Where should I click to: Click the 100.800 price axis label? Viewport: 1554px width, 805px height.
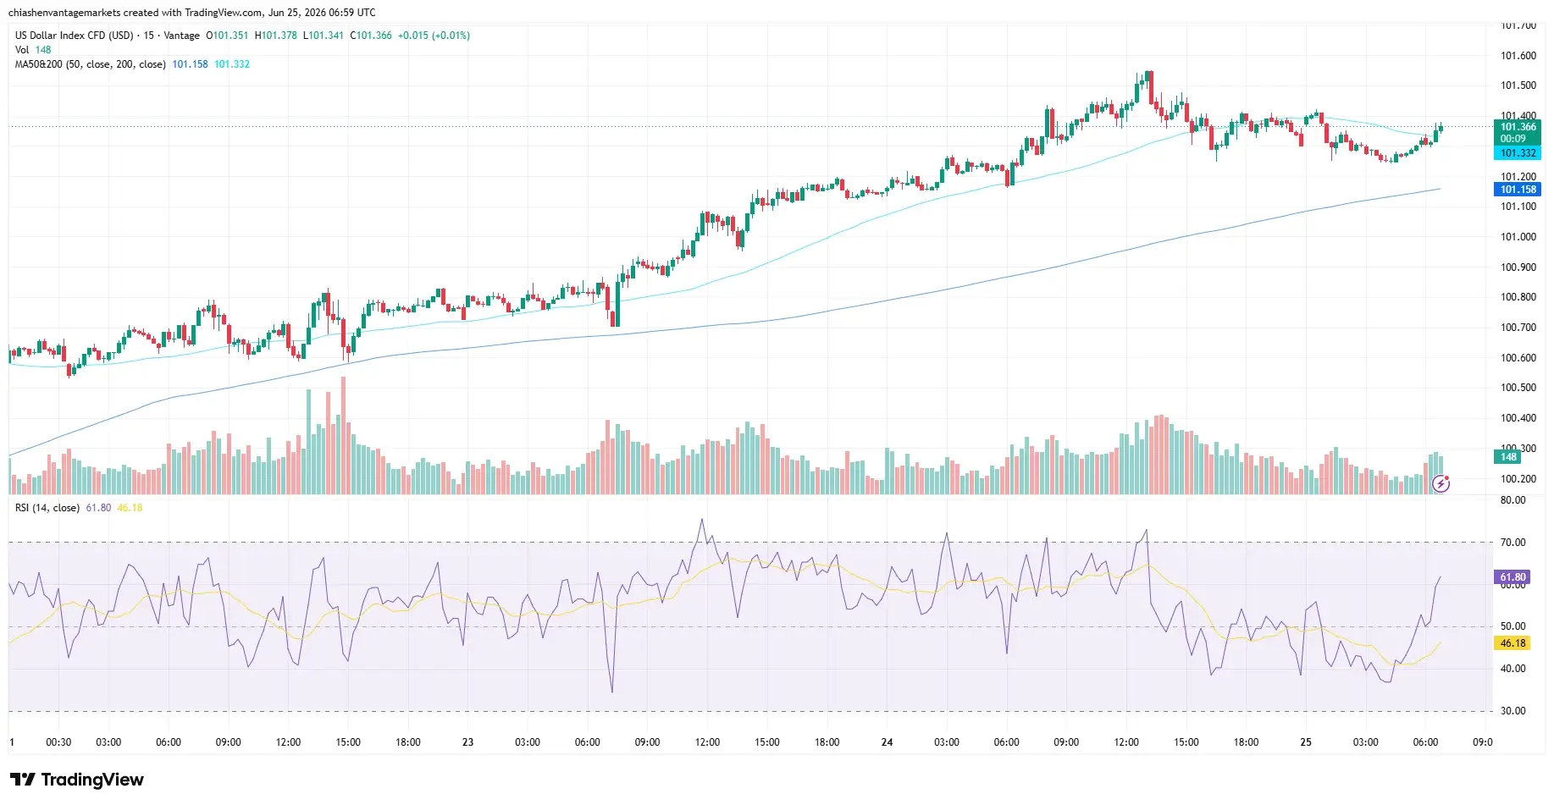point(1518,297)
